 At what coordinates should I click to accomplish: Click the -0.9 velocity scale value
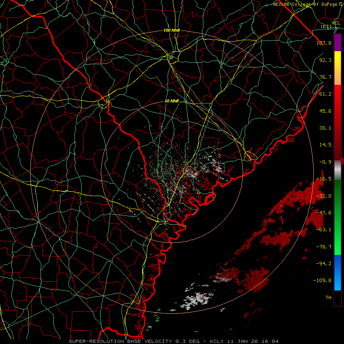pyautogui.click(x=325, y=162)
